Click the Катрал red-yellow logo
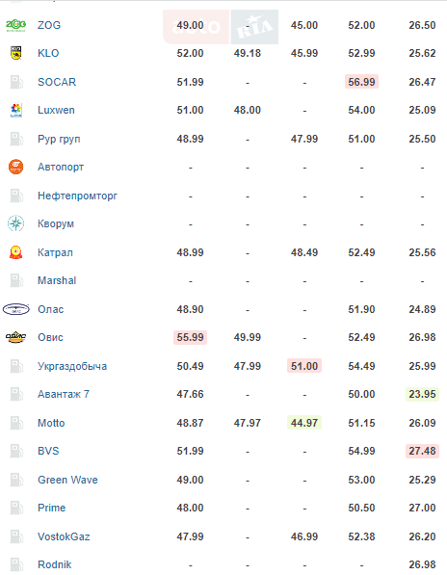 15,252
